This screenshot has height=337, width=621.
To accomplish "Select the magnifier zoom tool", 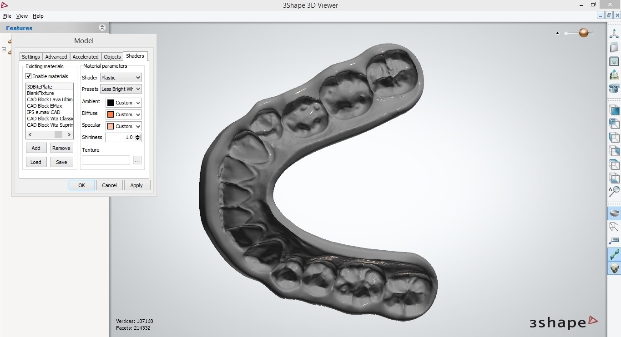I will 614,192.
